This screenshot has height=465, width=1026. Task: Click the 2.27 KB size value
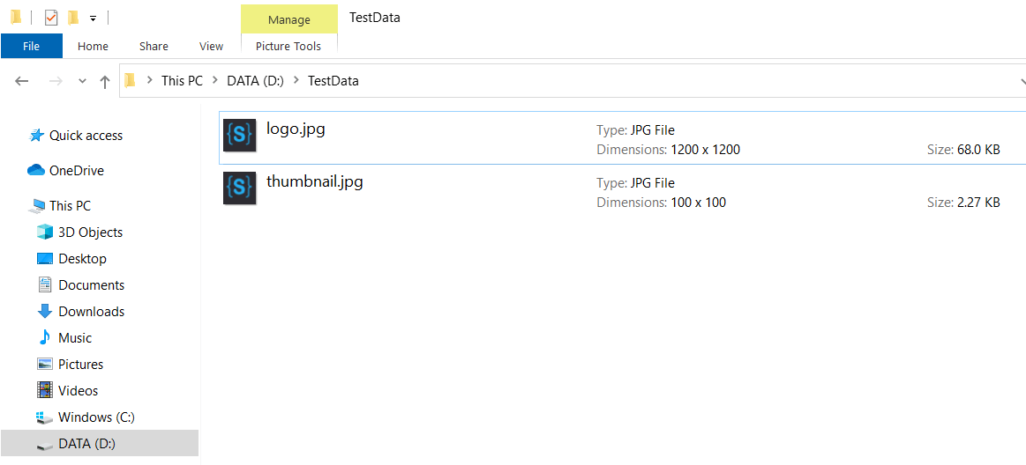click(978, 203)
